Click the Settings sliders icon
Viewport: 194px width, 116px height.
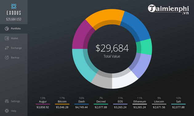(7, 101)
